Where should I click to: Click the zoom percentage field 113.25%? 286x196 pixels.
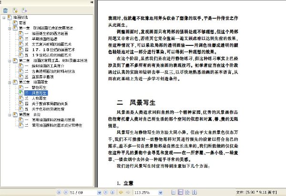tap(146, 193)
